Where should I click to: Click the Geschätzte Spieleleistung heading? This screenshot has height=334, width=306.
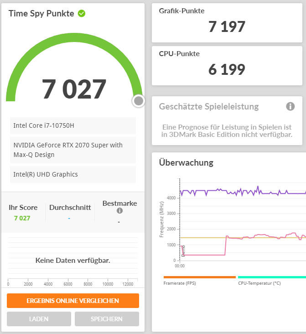pyautogui.click(x=209, y=106)
